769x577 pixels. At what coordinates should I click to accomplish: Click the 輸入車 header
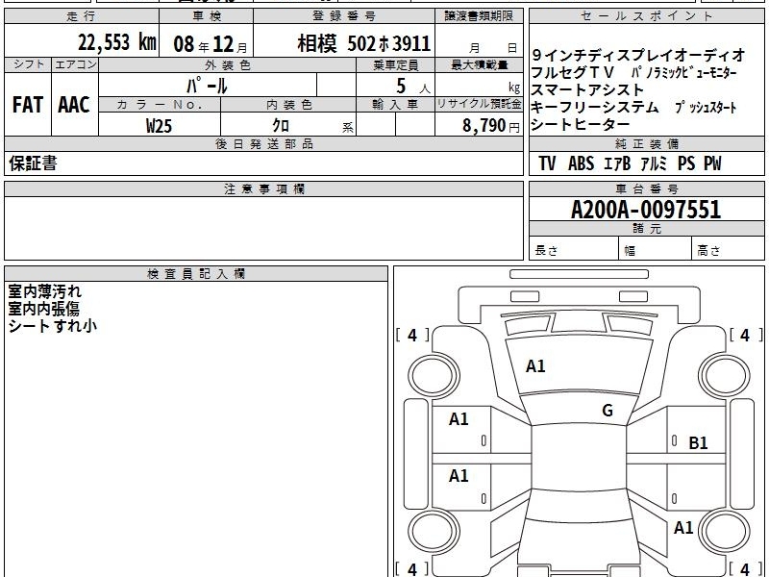[x=395, y=105]
